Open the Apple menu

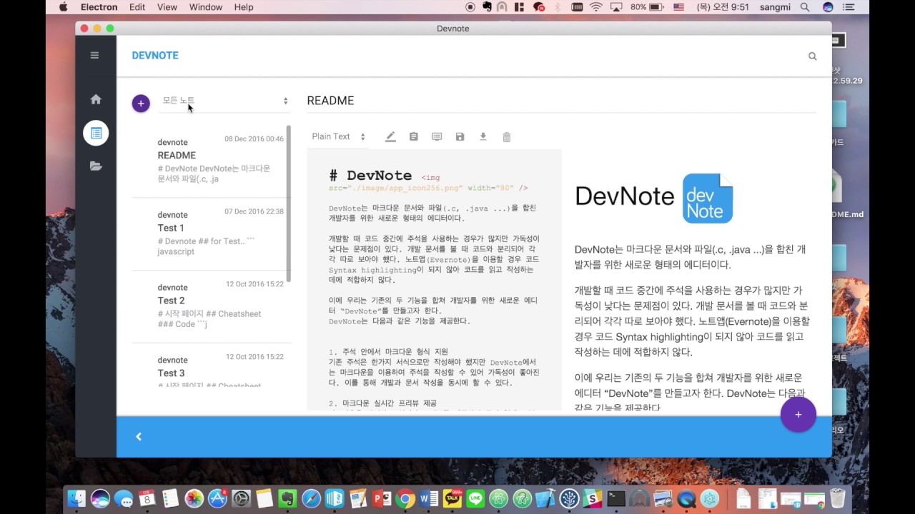coord(63,7)
